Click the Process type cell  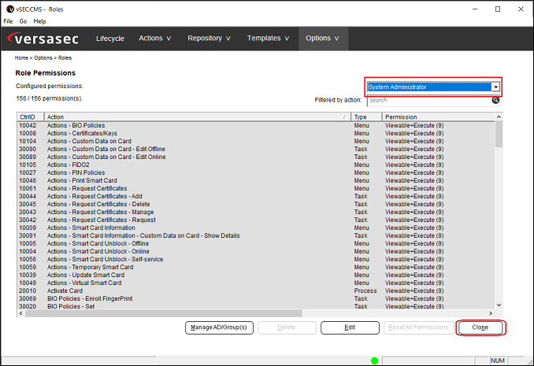tap(365, 290)
